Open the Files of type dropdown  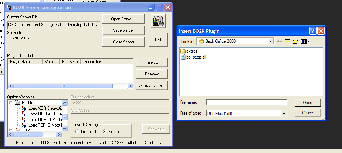[284, 114]
